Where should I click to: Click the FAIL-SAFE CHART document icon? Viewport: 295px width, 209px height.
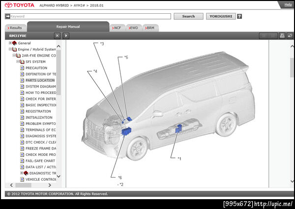[x=22, y=161]
